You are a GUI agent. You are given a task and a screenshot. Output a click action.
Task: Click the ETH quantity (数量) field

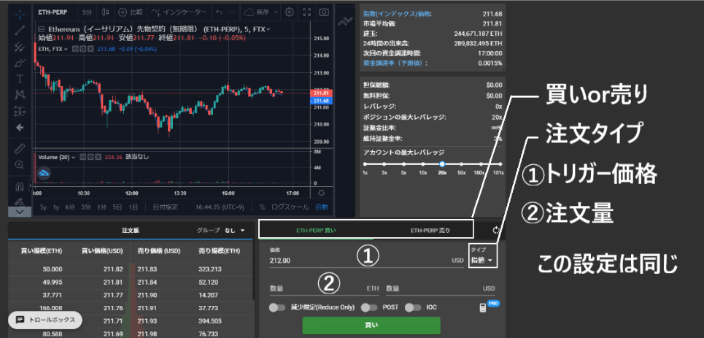(325, 288)
